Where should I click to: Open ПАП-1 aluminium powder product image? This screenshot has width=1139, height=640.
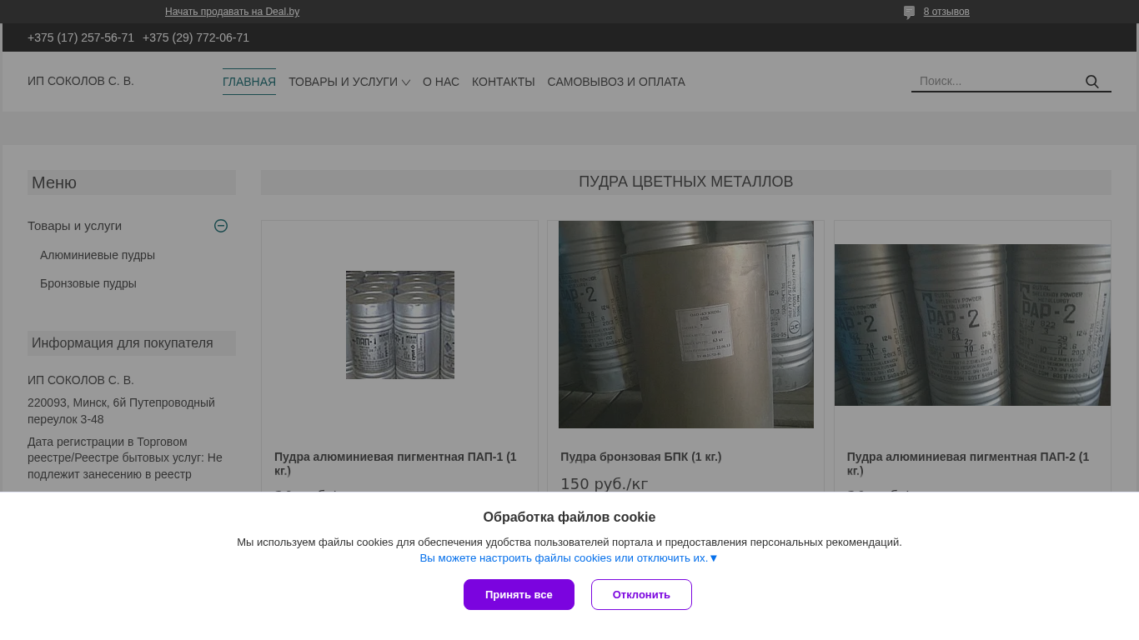coord(400,325)
